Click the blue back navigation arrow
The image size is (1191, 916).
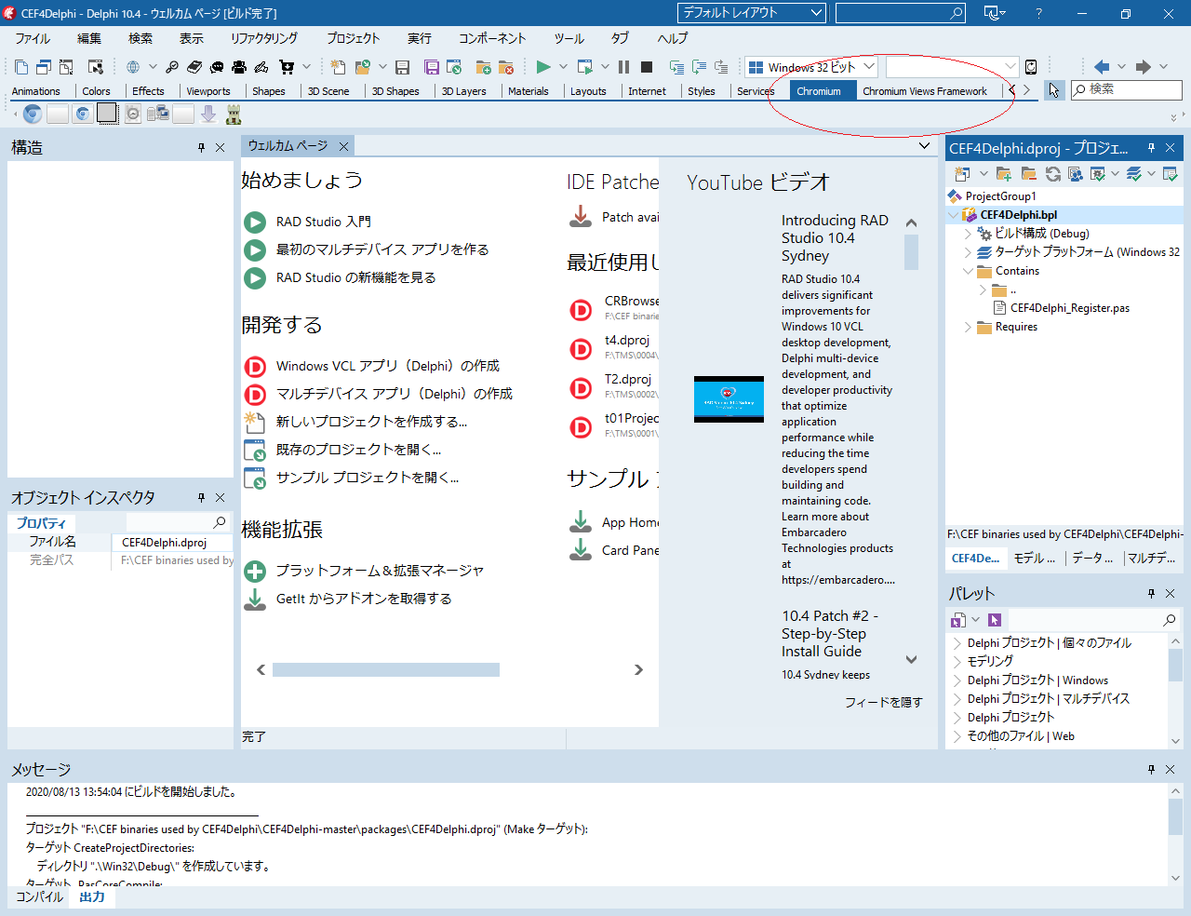click(x=1102, y=66)
